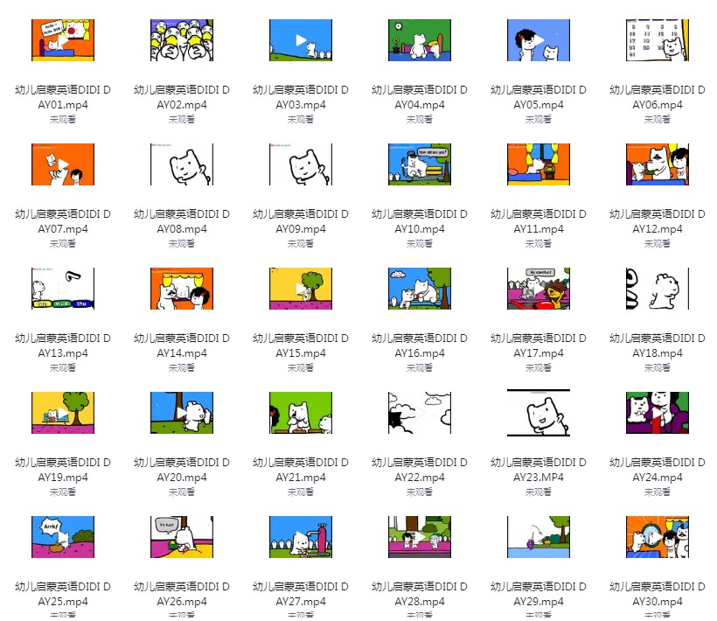Open the DAY25.mp4 video thumbnail
Image resolution: width=717 pixels, height=621 pixels.
(x=63, y=537)
